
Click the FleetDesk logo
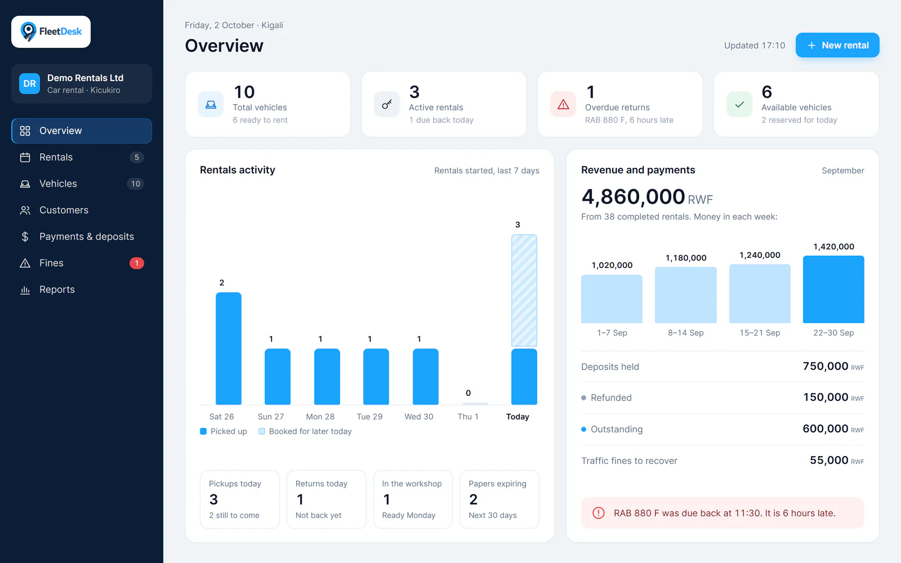coord(51,32)
